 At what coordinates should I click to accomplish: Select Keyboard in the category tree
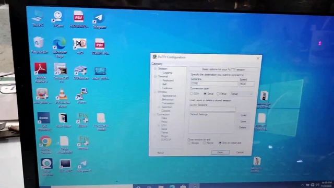[168, 80]
